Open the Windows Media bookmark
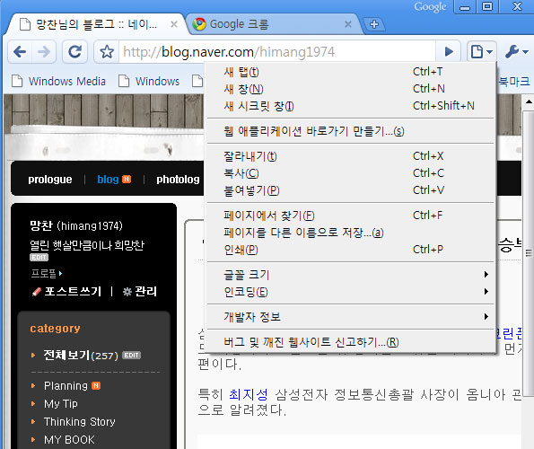 click(x=58, y=81)
